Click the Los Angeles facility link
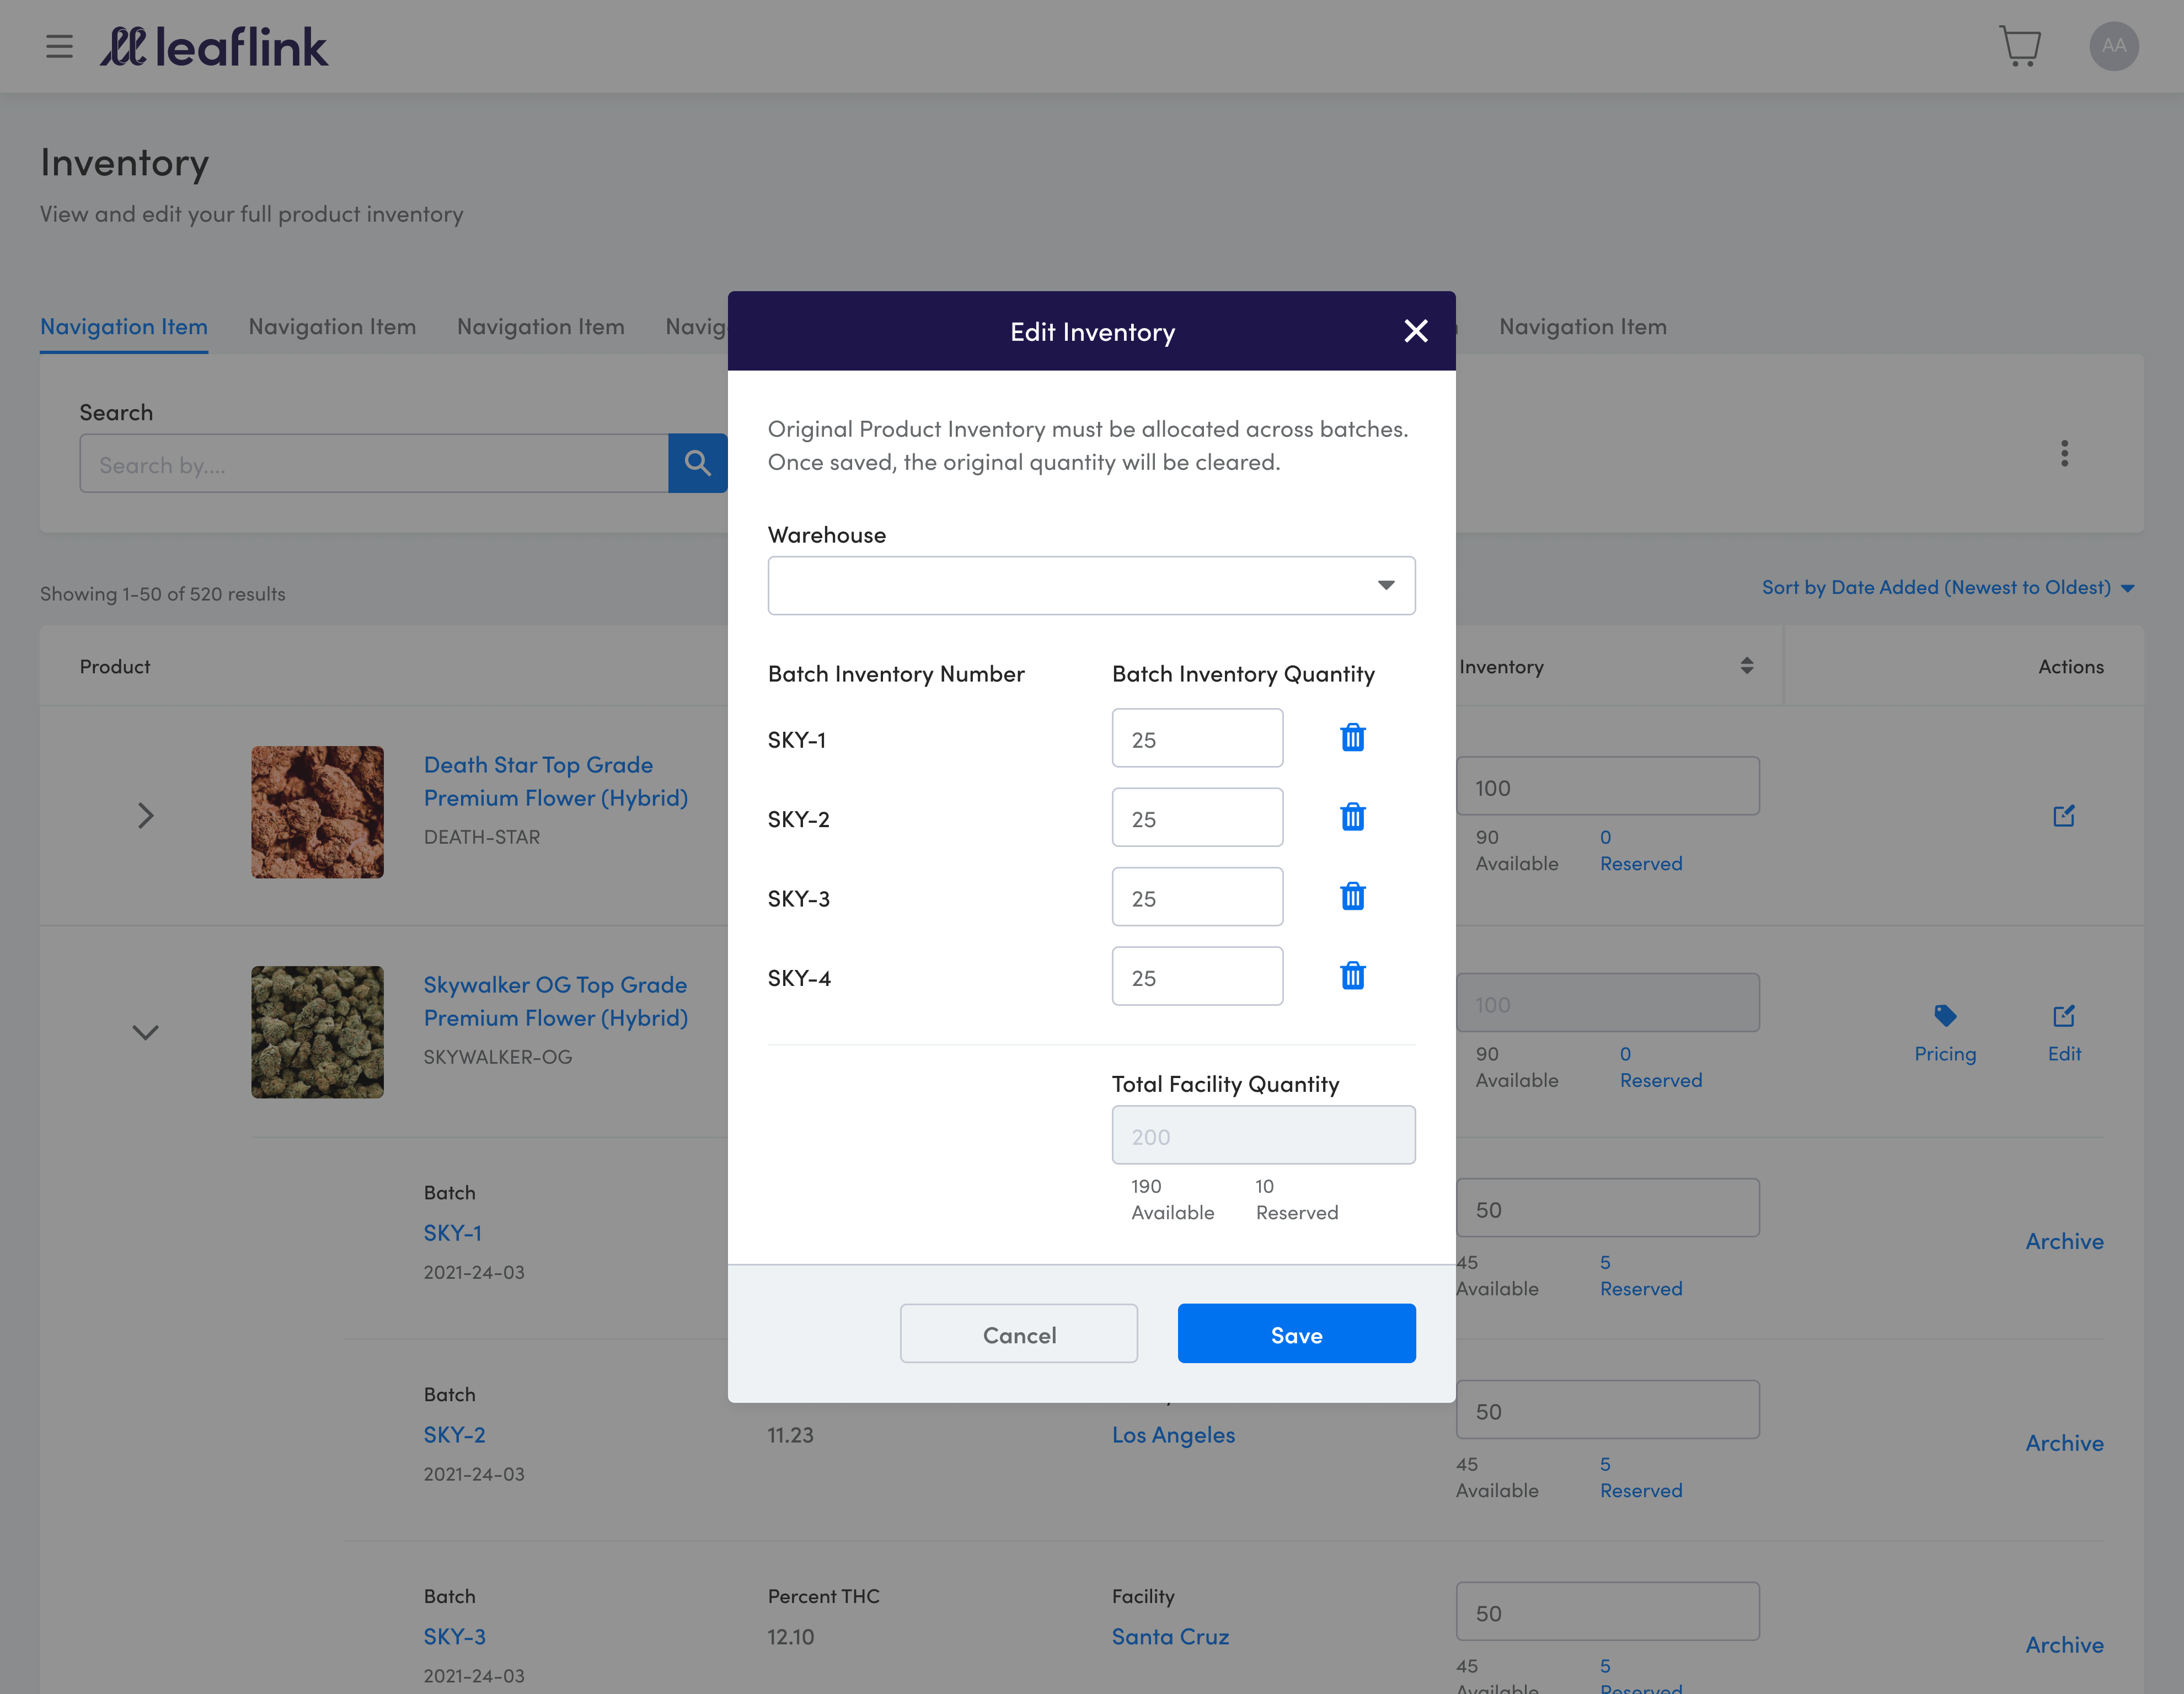The height and width of the screenshot is (1694, 2184). (1174, 1435)
